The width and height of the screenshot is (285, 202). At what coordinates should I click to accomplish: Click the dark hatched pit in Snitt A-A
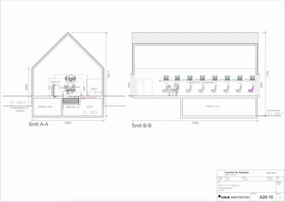(x=70, y=101)
